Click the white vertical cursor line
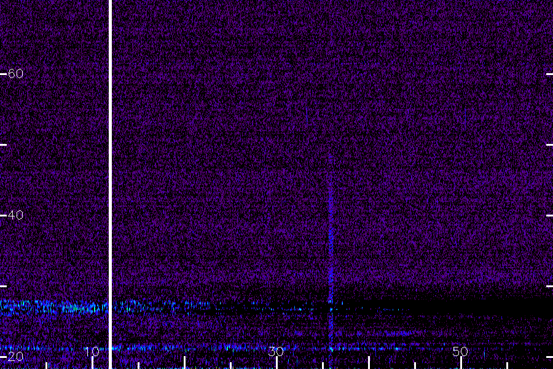Viewport: 553px width, 369px height. point(110,184)
